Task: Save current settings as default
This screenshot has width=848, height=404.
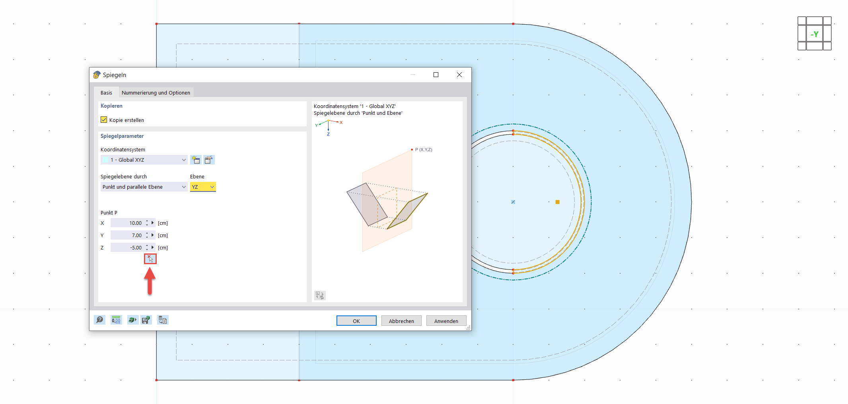Action: point(146,320)
